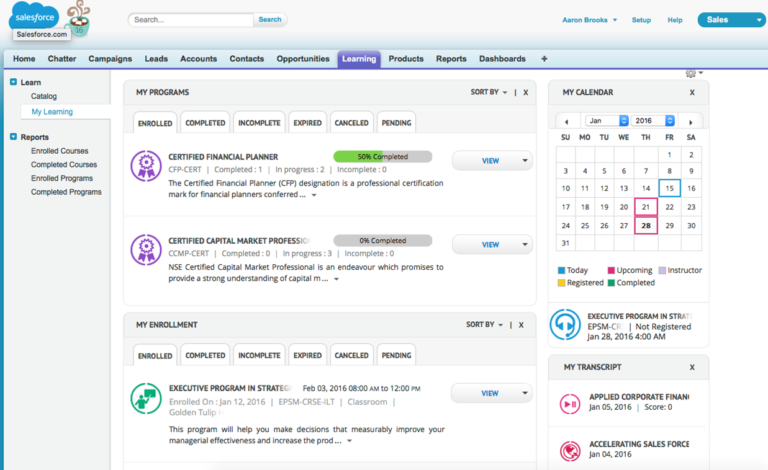This screenshot has width=768, height=470.
Task: Open View dropdown arrow for Executive Program enrollment
Action: point(525,393)
